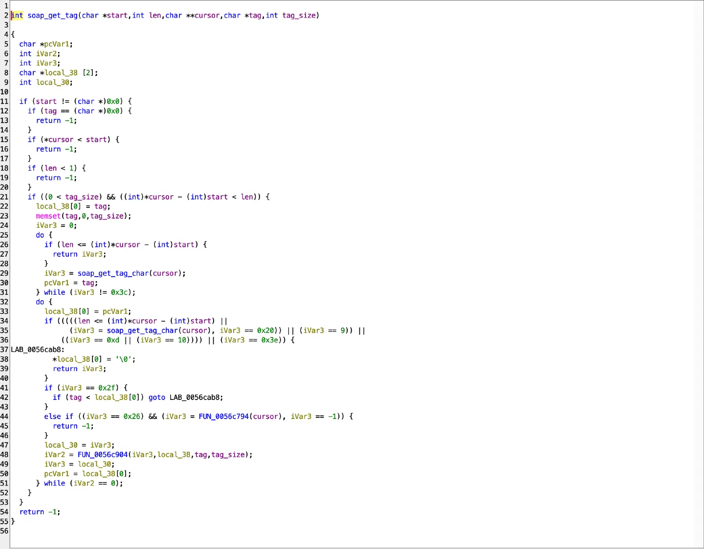The image size is (704, 549).
Task: Click the 0x2f constant on line 41
Action: pyautogui.click(x=107, y=388)
